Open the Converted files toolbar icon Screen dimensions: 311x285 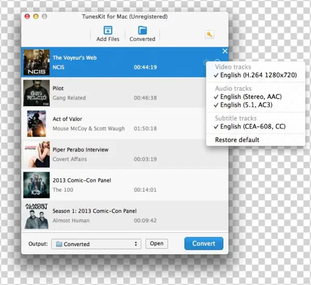(143, 31)
